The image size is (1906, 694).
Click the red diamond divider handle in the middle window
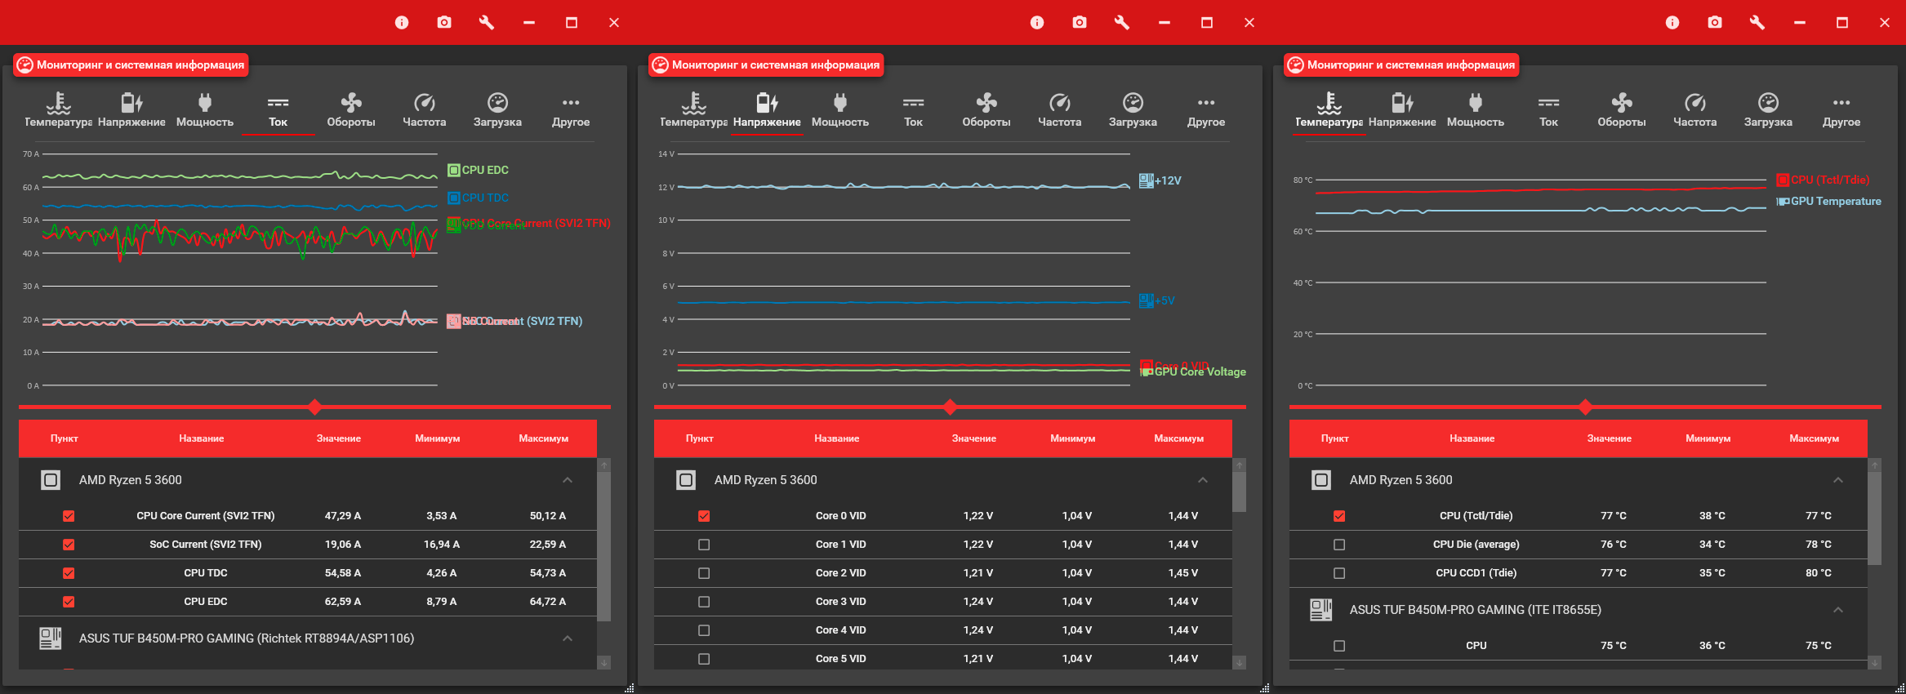pos(950,407)
